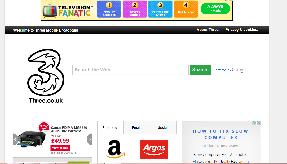Open Canon PIXMA MG5550 product title
Screen dimensions: 287x164
coord(69,129)
